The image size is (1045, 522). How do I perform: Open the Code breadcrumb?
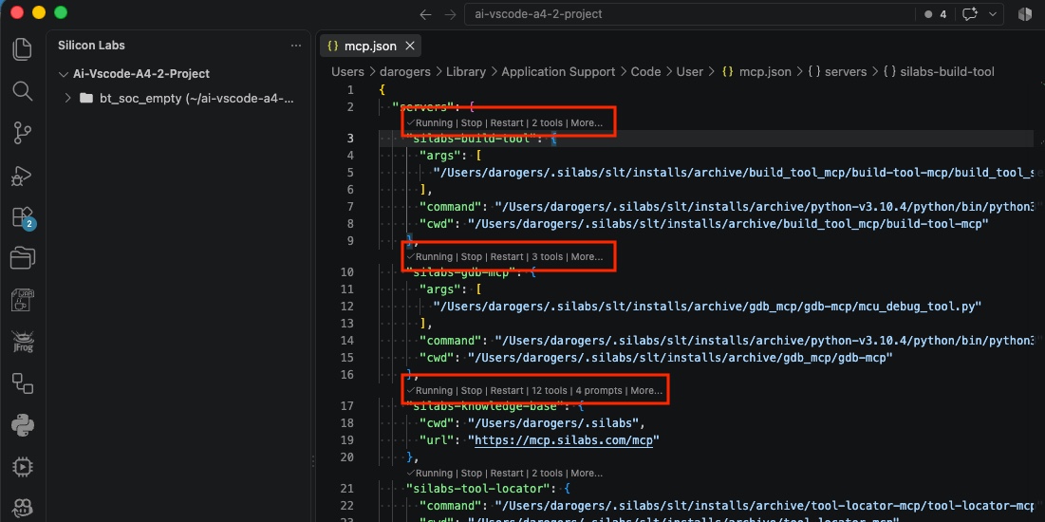point(645,71)
